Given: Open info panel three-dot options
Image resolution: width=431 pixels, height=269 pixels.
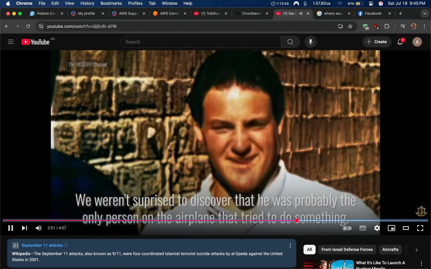Looking at the screenshot, I should pyautogui.click(x=290, y=245).
